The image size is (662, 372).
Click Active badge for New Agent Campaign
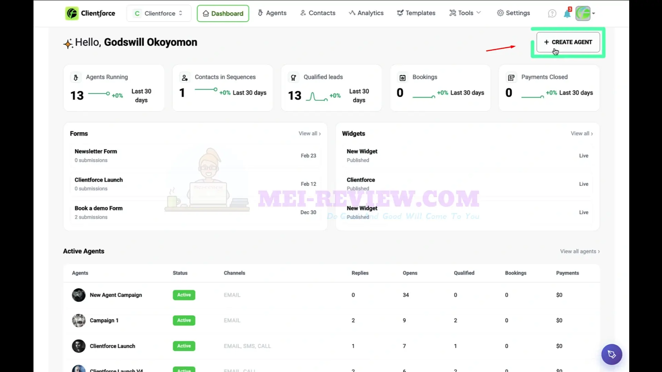point(184,295)
